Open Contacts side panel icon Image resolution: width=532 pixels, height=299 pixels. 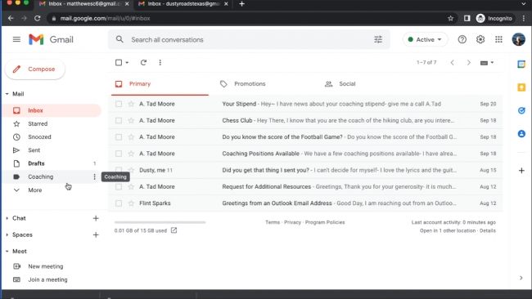(x=521, y=134)
